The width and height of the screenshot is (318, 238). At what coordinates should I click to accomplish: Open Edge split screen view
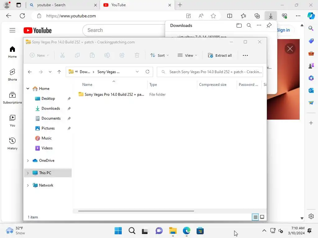pos(229,16)
